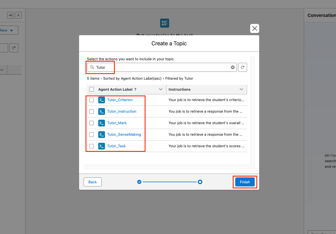Open Agent Action Label column menu
The width and height of the screenshot is (336, 234).
161,89
